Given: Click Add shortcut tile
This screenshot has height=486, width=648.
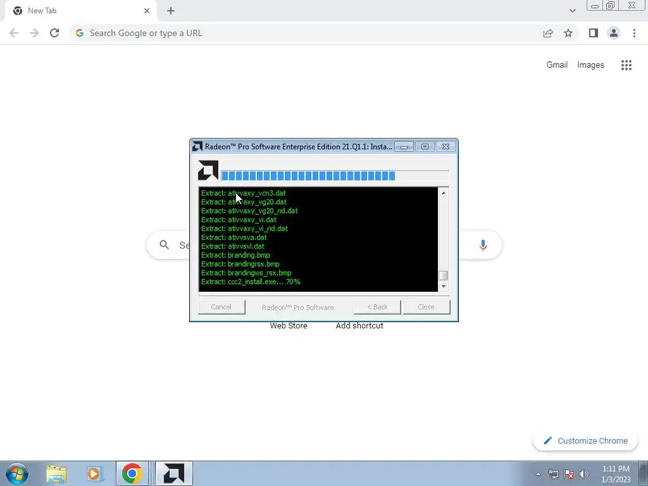Looking at the screenshot, I should (x=359, y=326).
